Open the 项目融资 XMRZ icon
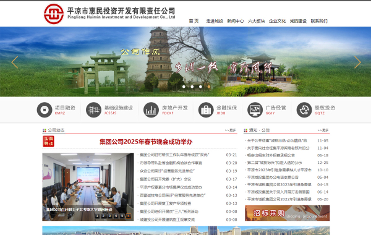Viewport: 371px width, 235px height. coord(45,110)
